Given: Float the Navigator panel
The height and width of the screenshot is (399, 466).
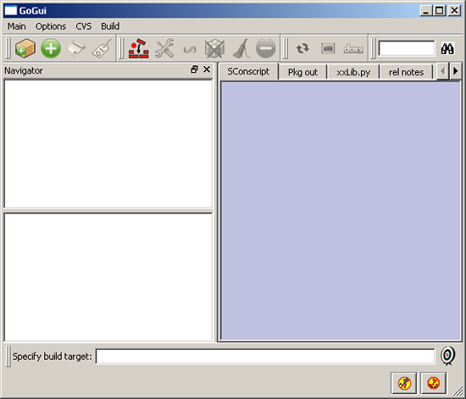Looking at the screenshot, I should pos(194,69).
